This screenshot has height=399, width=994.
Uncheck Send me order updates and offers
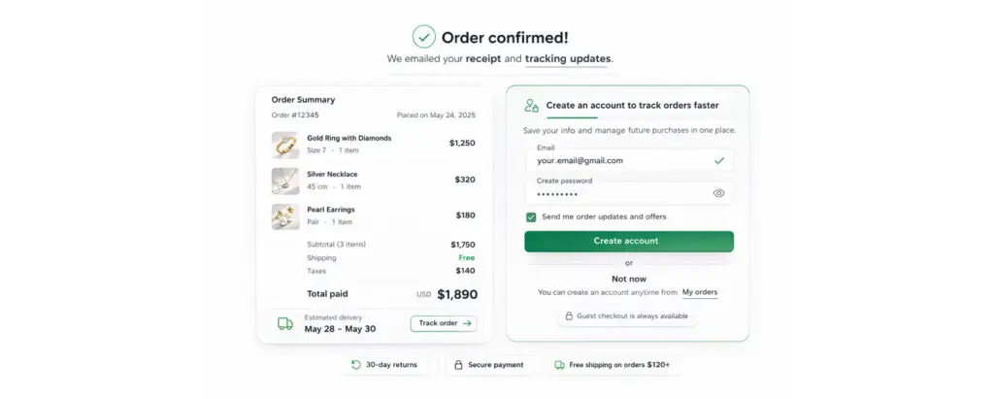click(531, 217)
